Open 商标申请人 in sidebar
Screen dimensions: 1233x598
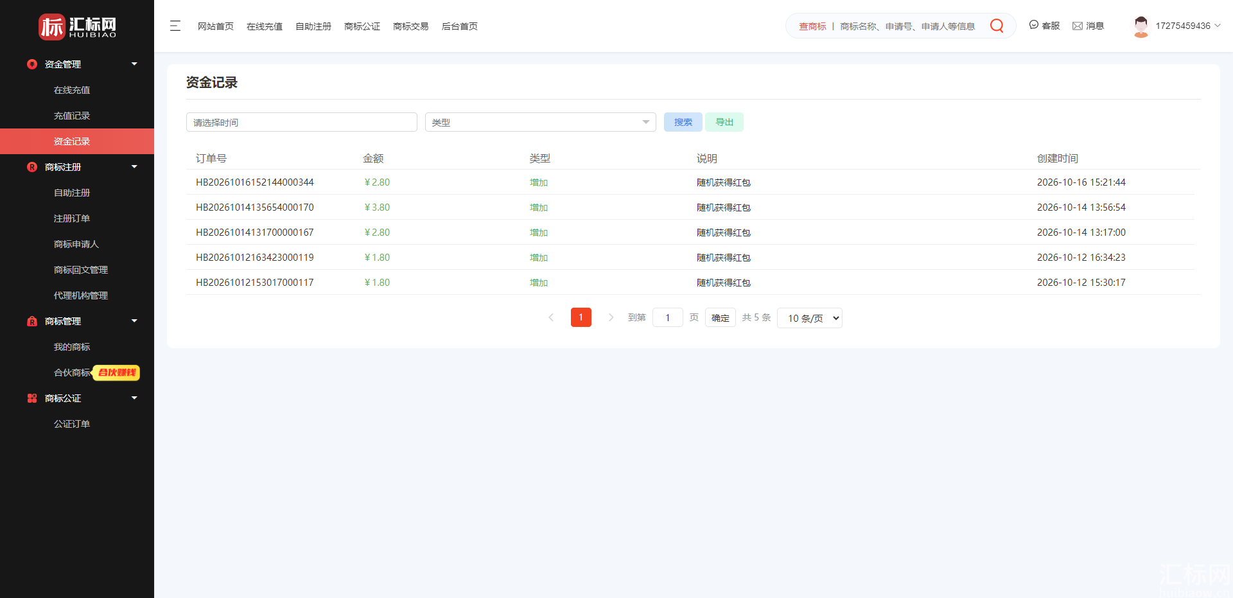point(76,244)
